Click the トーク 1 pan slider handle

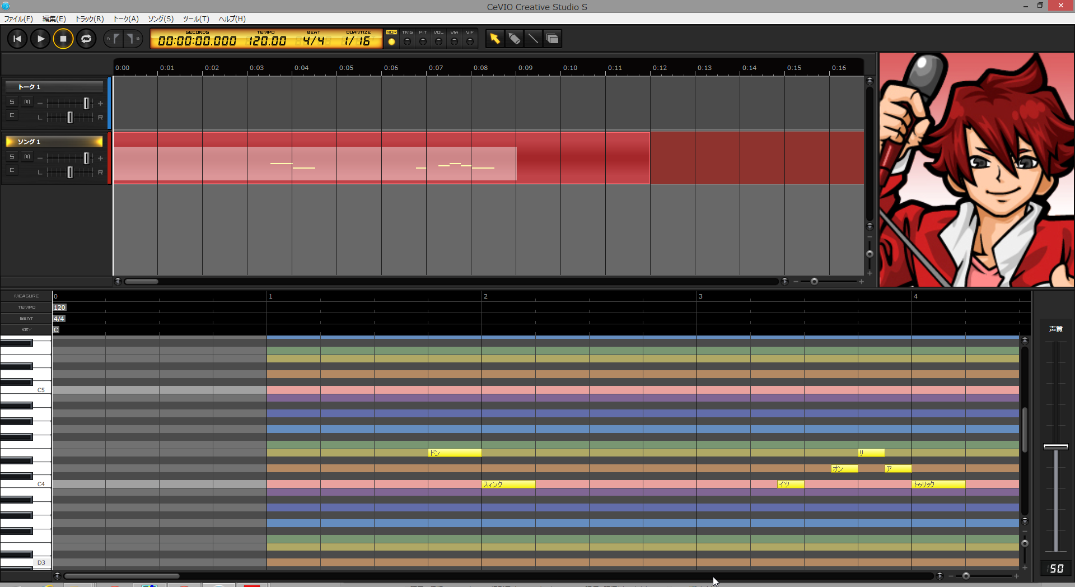tap(70, 117)
